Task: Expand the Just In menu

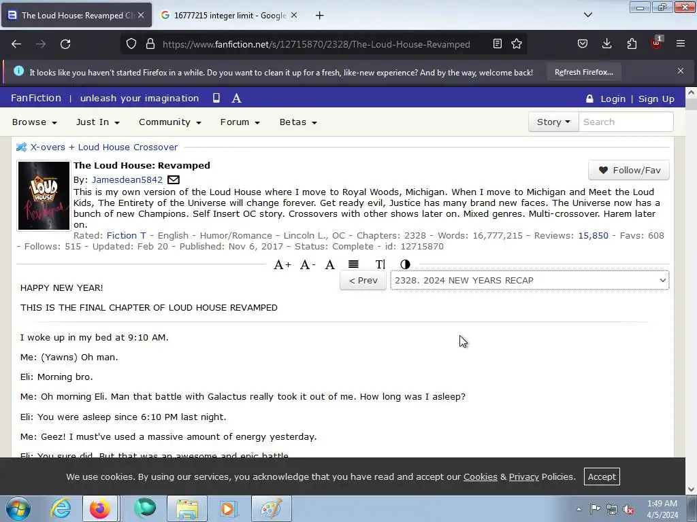Action: (x=98, y=122)
